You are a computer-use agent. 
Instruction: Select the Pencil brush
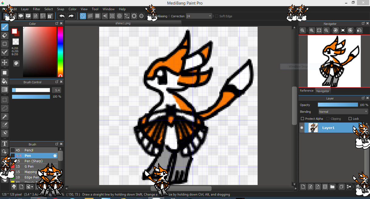[34, 150]
